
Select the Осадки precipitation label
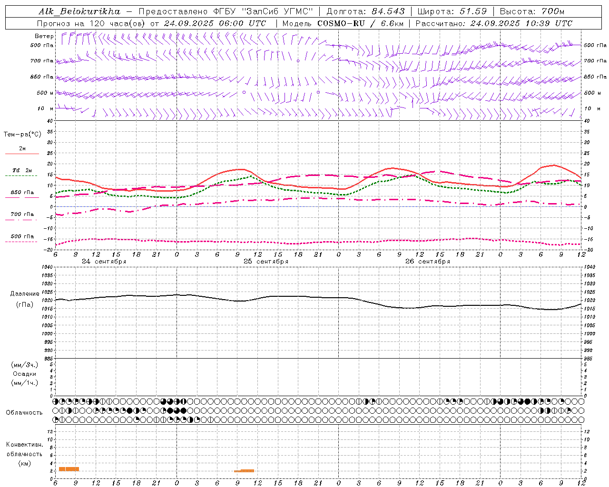[25, 374]
